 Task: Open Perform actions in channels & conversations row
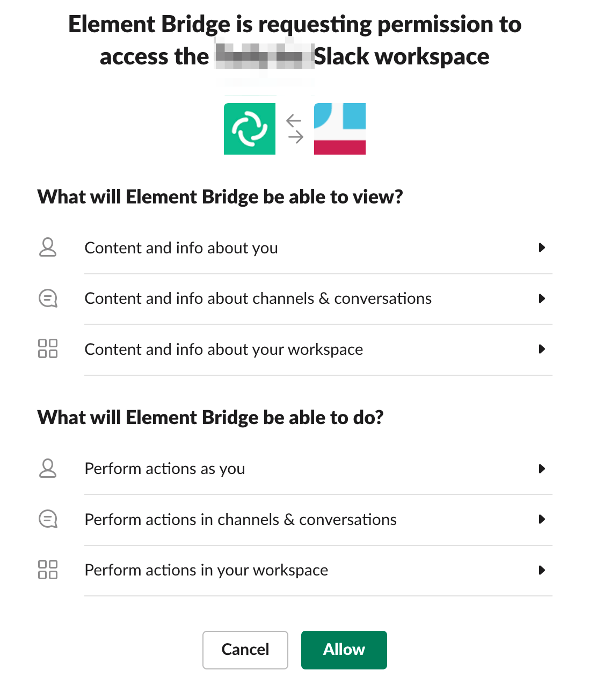point(295,520)
